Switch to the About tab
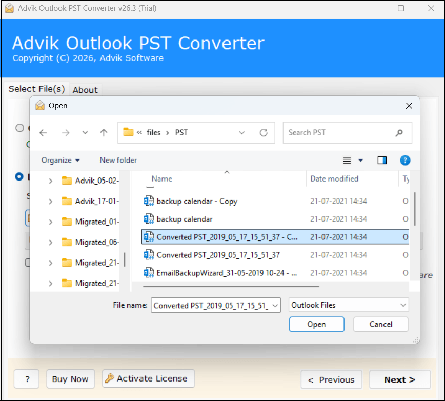445x401 pixels. pos(85,90)
